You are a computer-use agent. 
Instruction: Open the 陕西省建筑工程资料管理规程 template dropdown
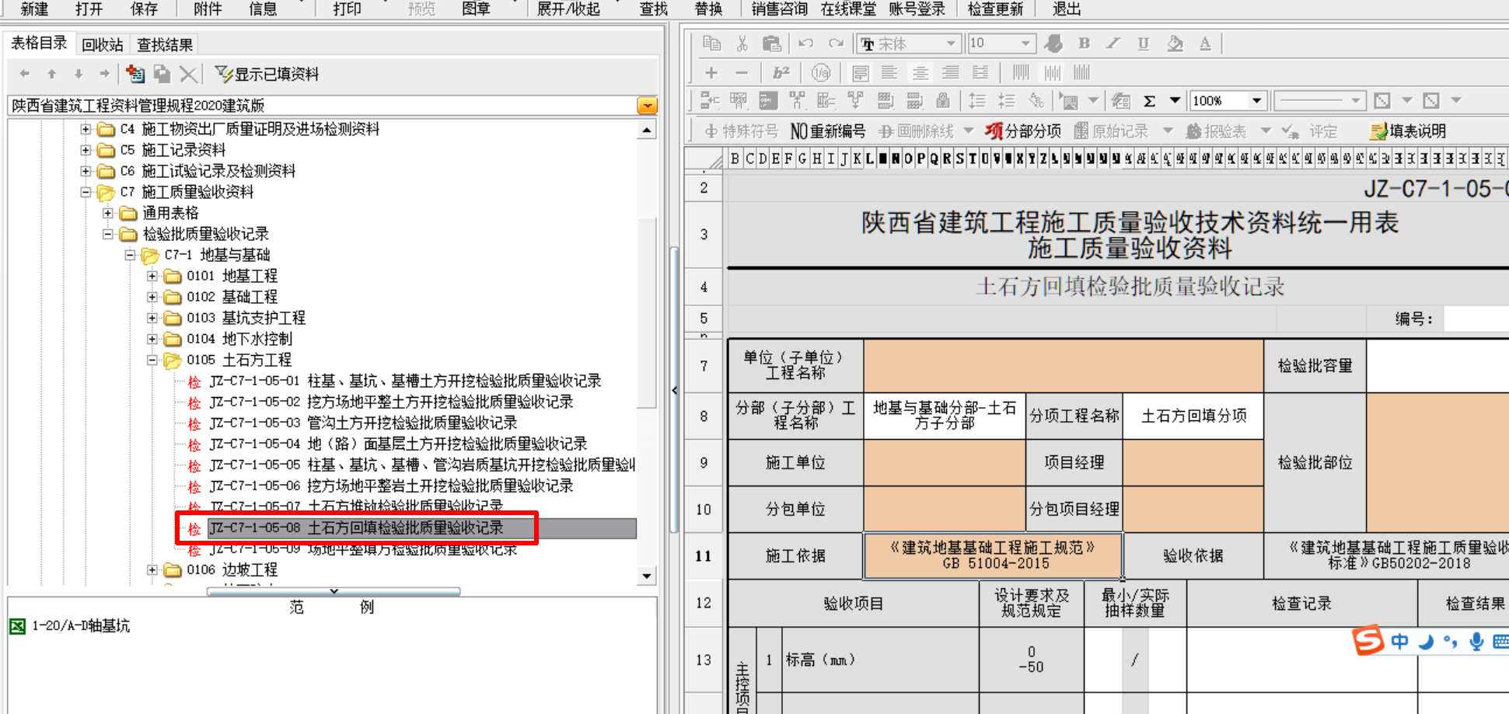tap(647, 106)
